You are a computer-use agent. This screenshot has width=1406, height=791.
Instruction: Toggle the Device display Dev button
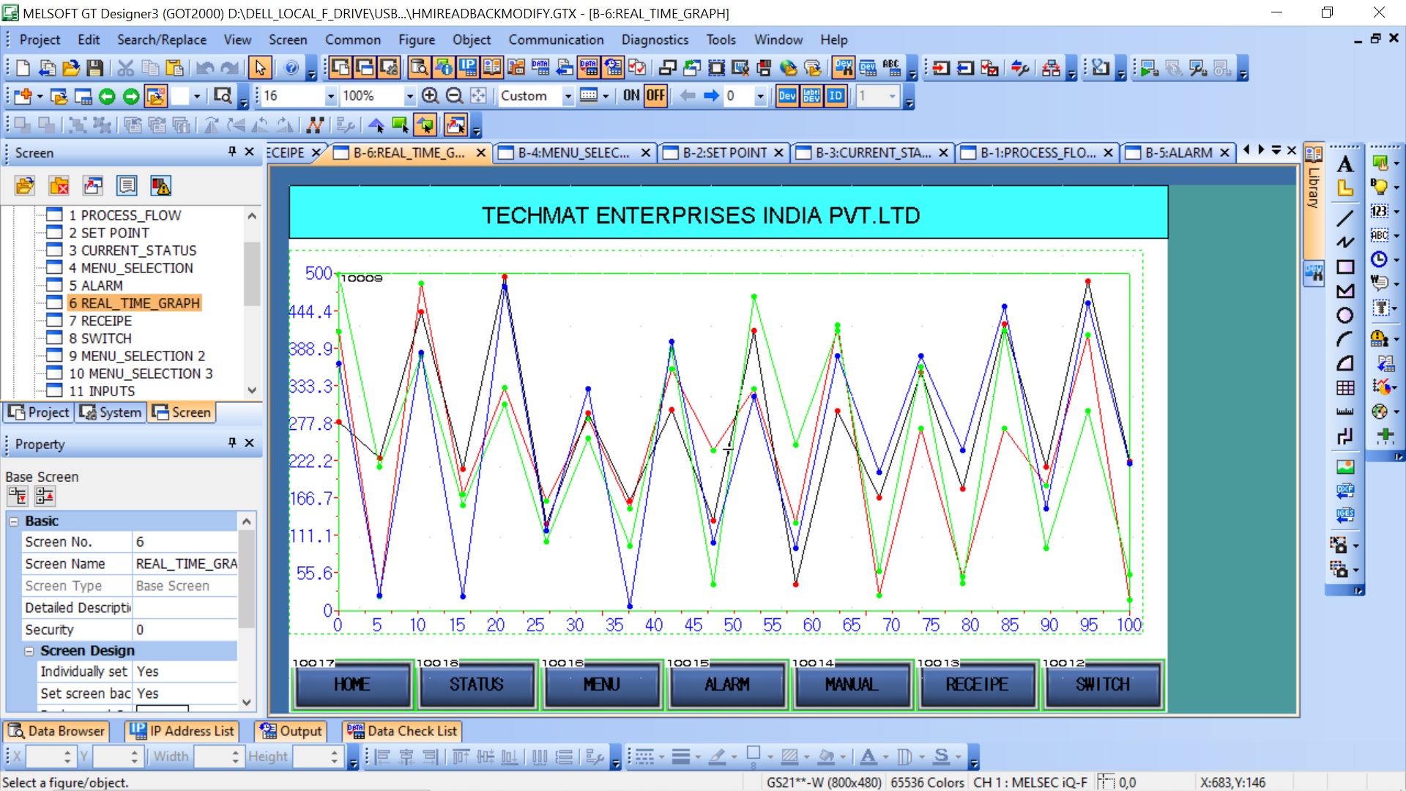(x=787, y=96)
